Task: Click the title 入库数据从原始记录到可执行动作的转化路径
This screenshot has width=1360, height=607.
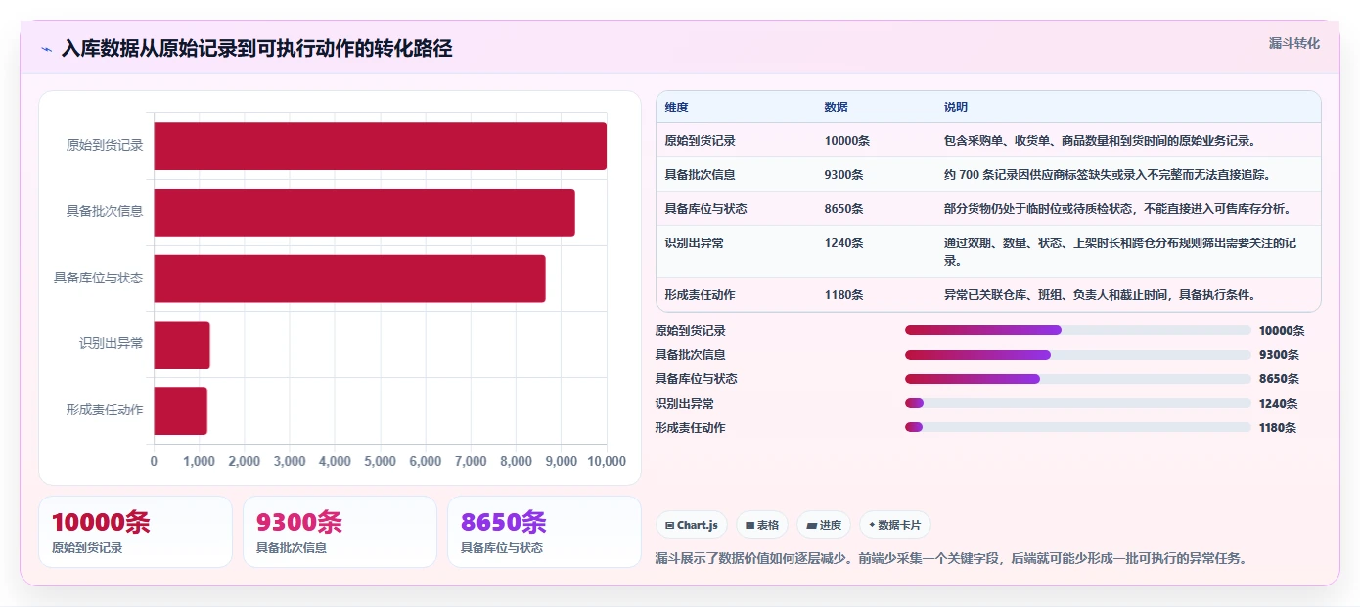Action: coord(256,49)
